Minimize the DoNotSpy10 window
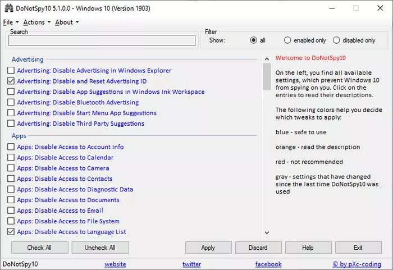Image resolution: width=393 pixels, height=270 pixels. (332, 8)
